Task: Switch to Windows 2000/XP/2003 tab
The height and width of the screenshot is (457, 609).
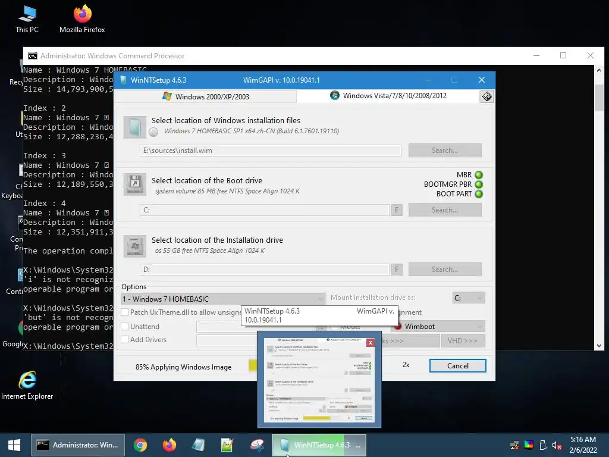Action: [206, 96]
